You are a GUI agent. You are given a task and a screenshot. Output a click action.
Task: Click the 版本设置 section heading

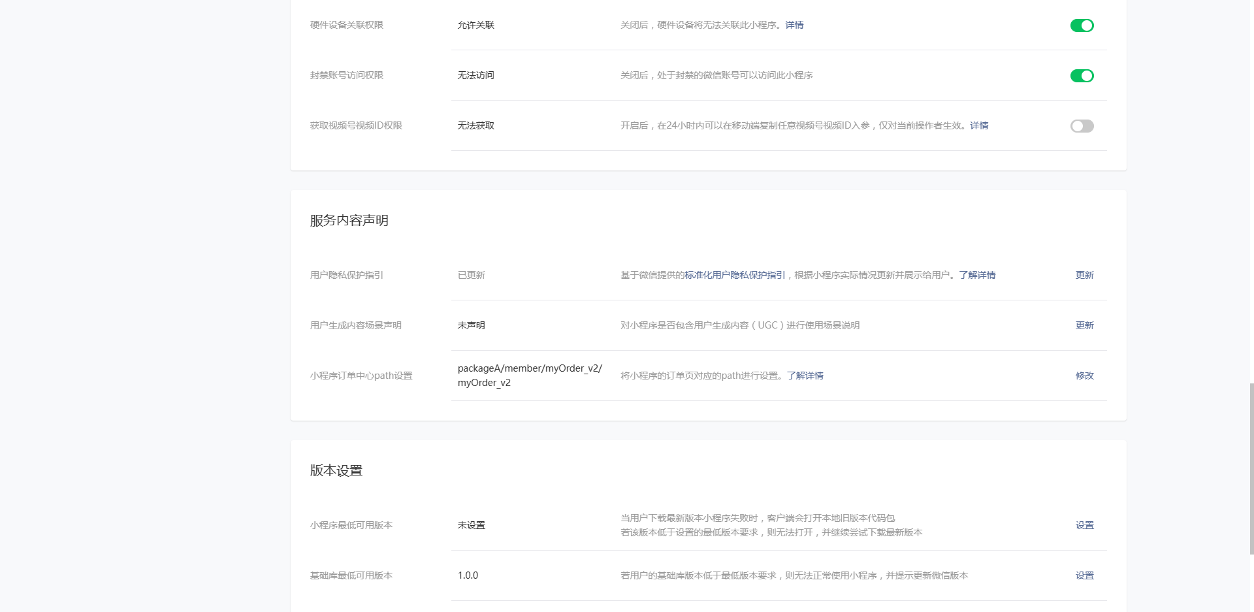(336, 471)
